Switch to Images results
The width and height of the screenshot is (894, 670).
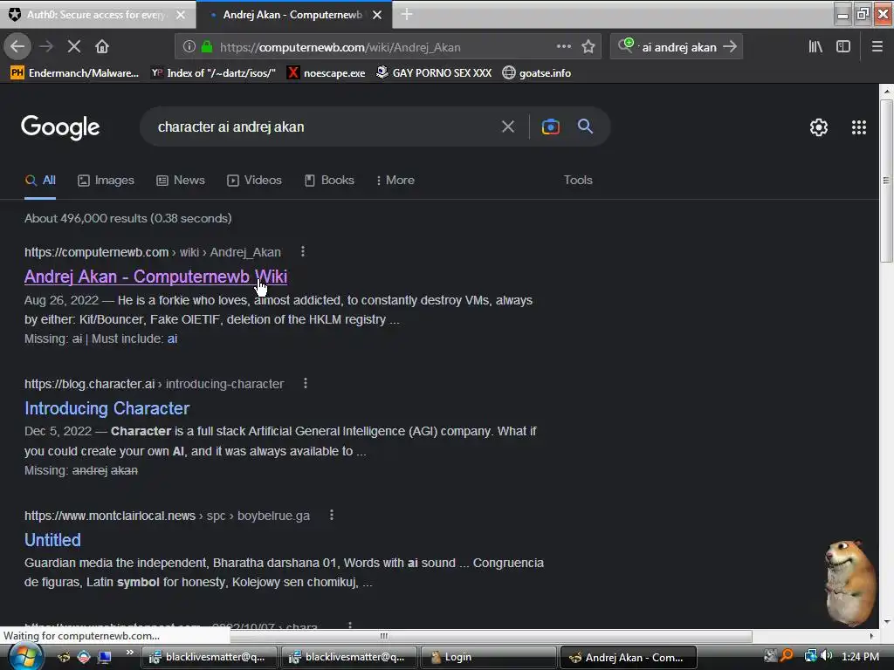click(x=106, y=180)
